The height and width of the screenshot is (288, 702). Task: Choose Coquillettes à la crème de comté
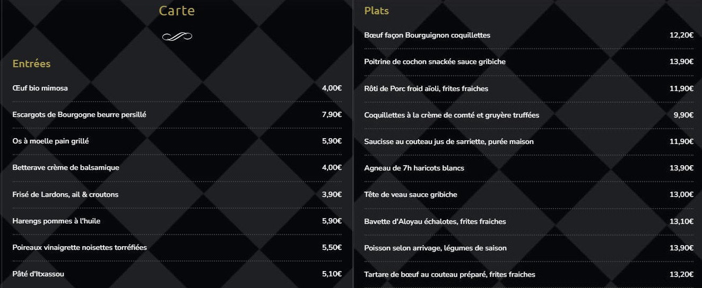click(x=452, y=115)
